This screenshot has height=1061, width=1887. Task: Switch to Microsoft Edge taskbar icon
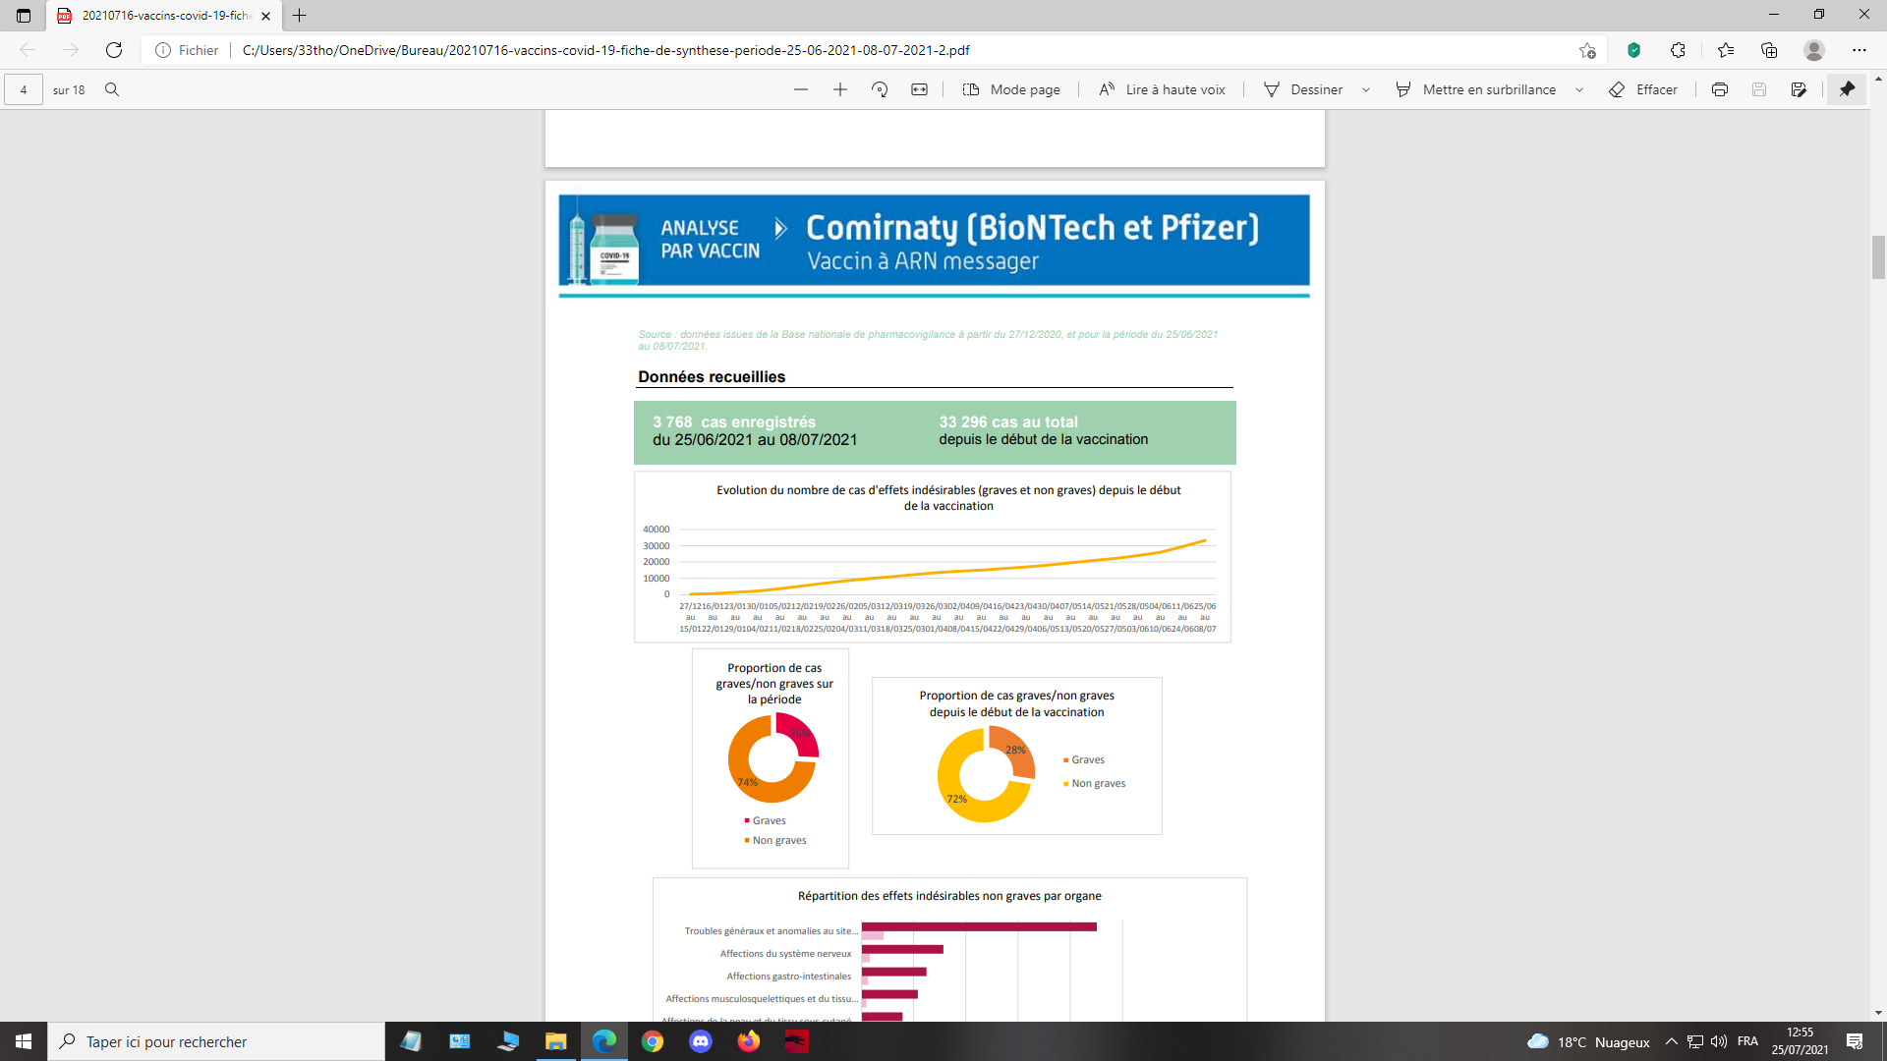coord(604,1041)
